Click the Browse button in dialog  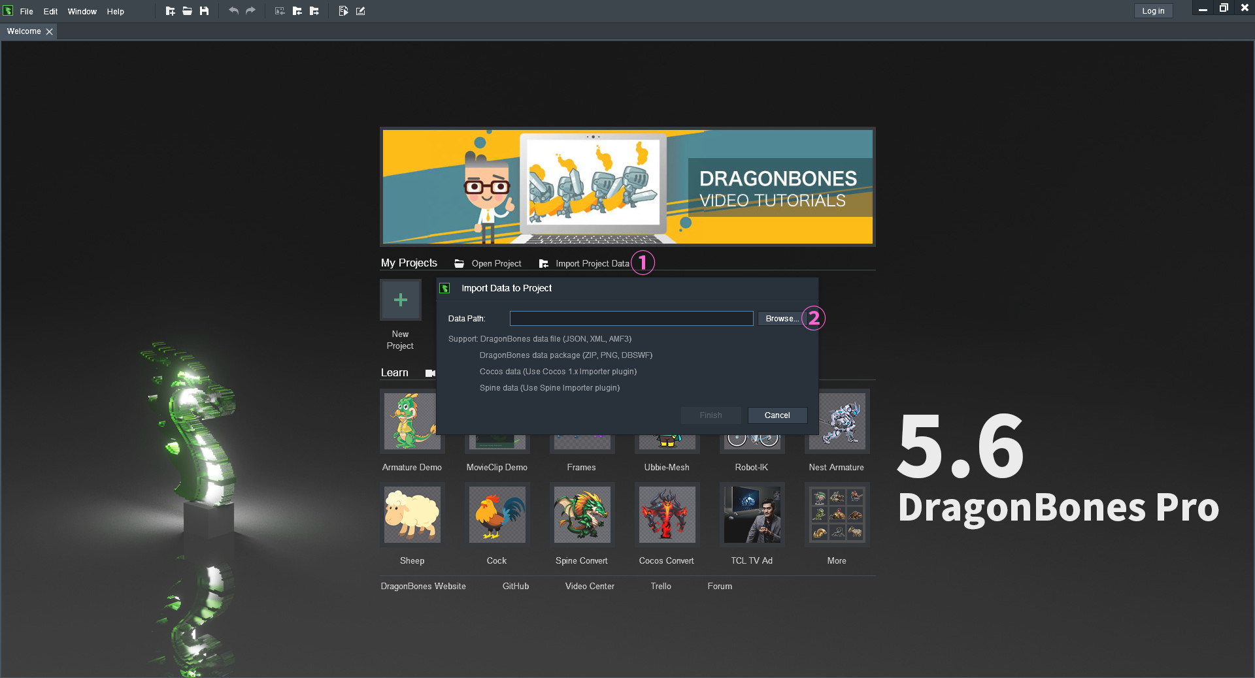coord(781,319)
